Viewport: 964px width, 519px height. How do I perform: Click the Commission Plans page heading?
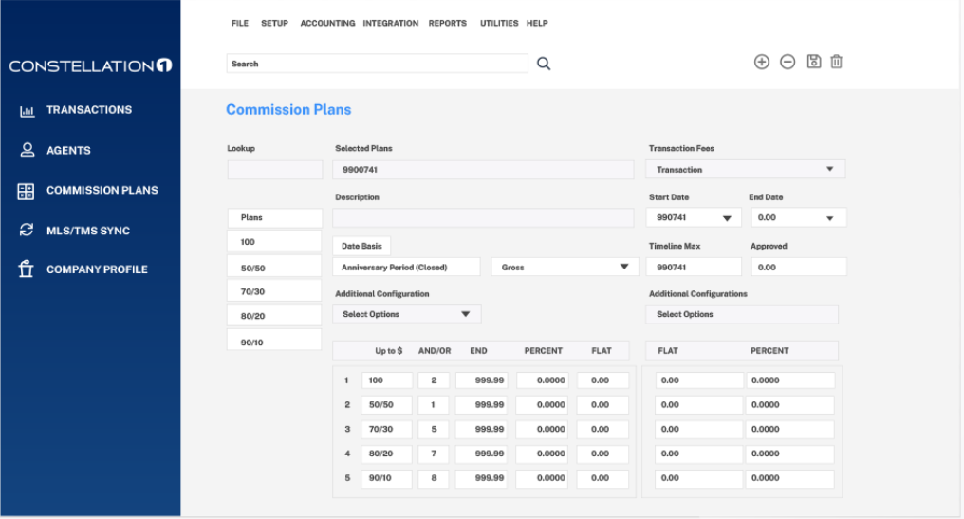tap(288, 109)
